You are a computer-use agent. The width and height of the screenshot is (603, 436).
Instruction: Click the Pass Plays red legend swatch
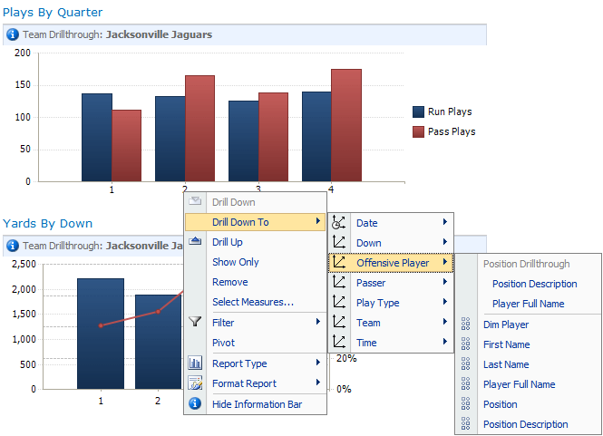point(418,131)
